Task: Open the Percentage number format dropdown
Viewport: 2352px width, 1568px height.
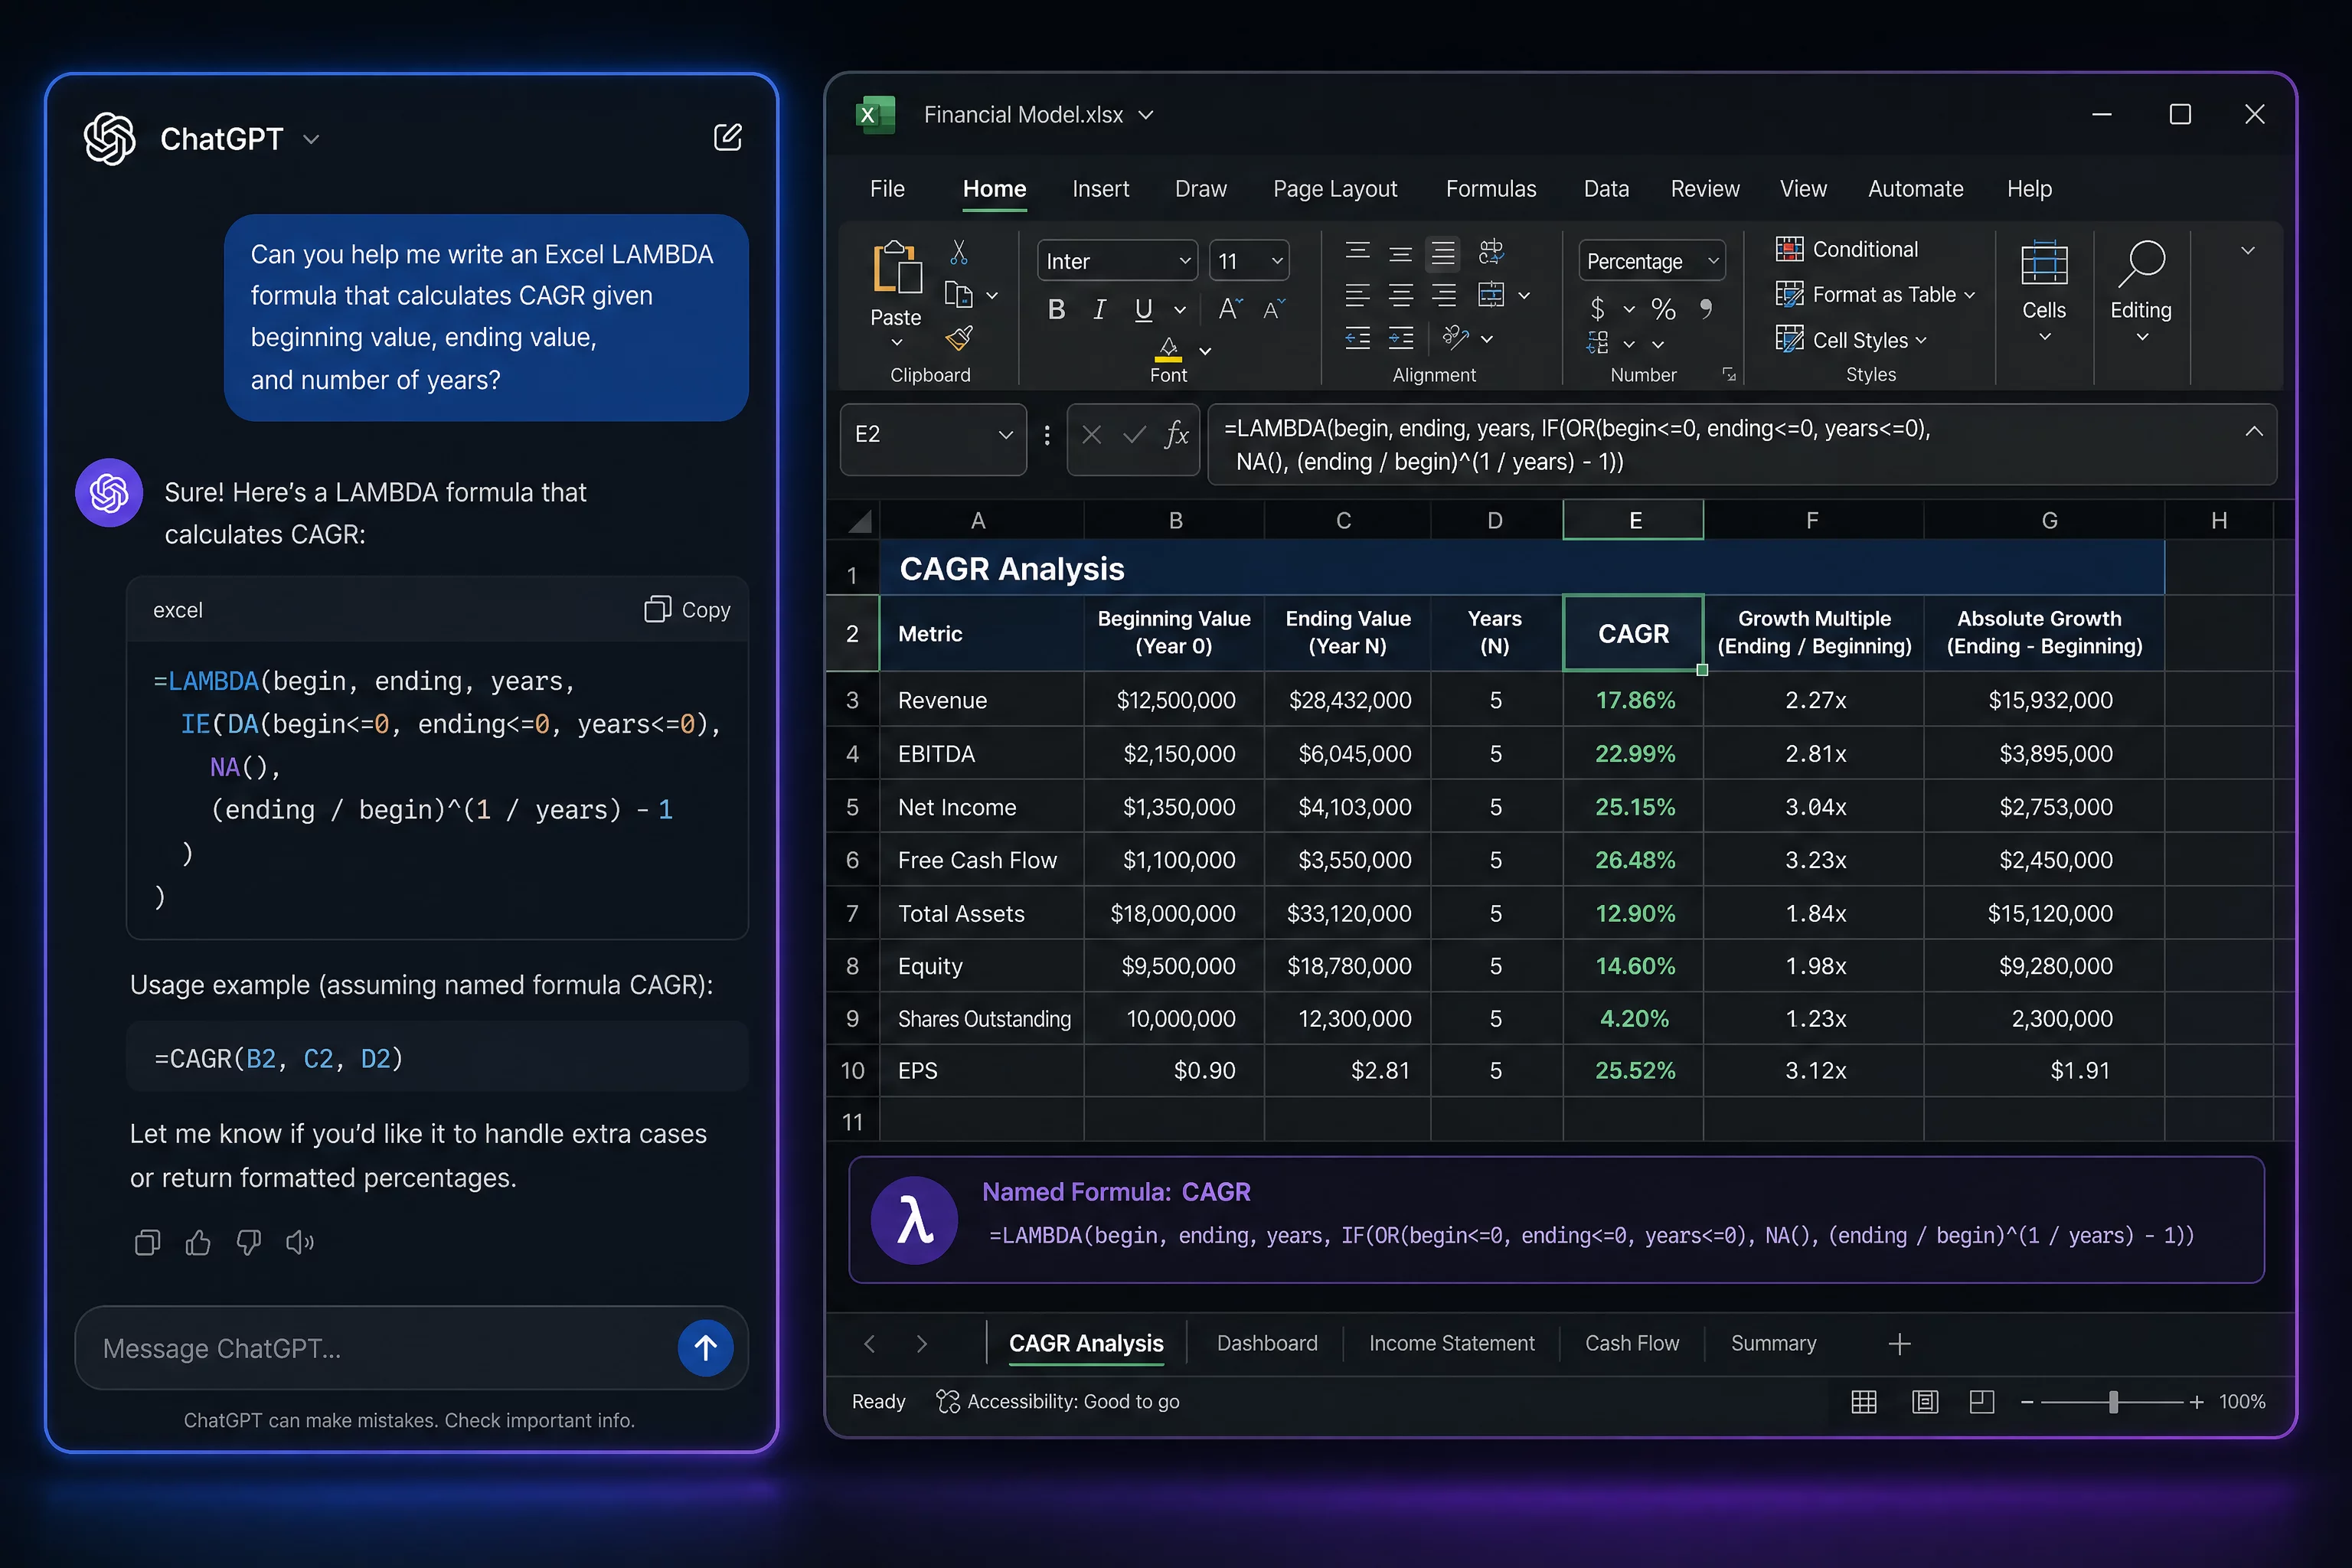Action: click(1713, 261)
